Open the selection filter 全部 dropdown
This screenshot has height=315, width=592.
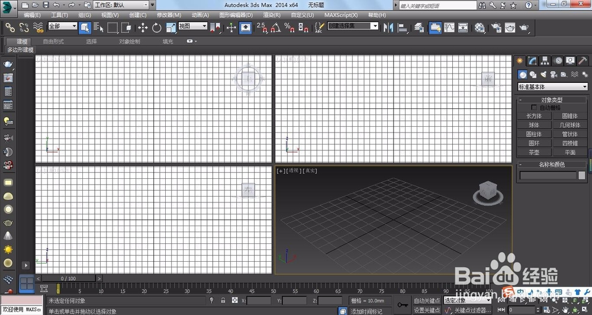(x=63, y=26)
